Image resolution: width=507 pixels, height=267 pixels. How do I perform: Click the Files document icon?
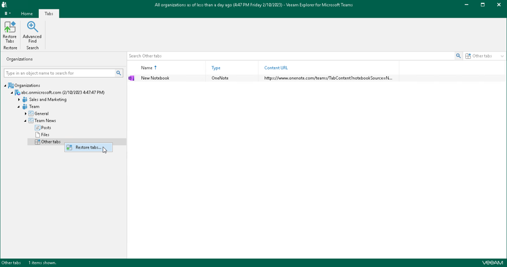tap(38, 135)
